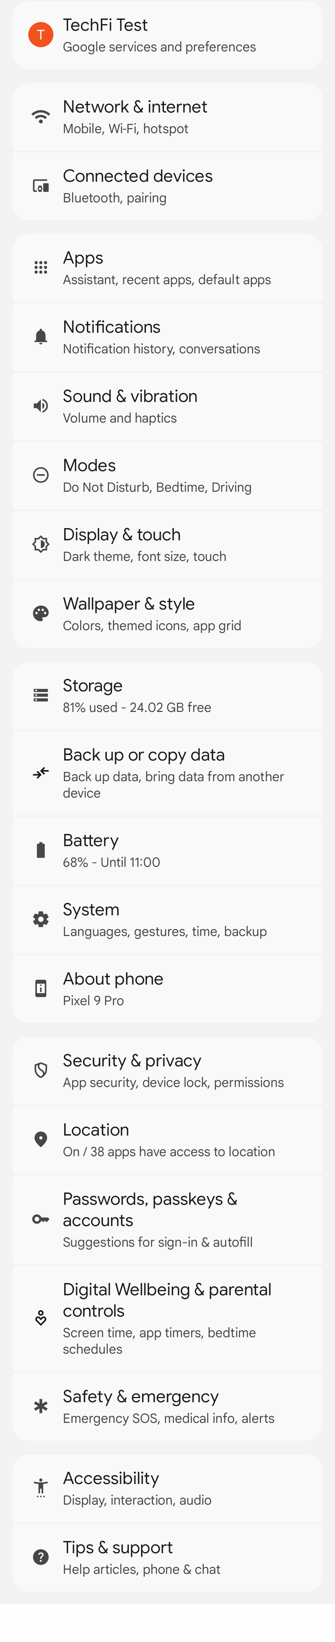
Task: Tap the Apps grid icon
Action: pyautogui.click(x=41, y=268)
